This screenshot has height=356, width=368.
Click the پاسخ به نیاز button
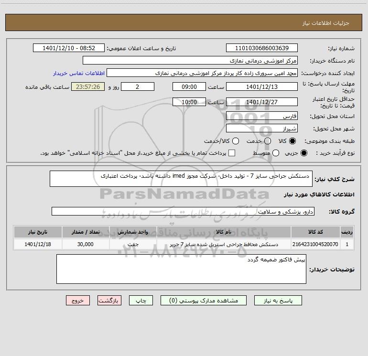coord(278,301)
